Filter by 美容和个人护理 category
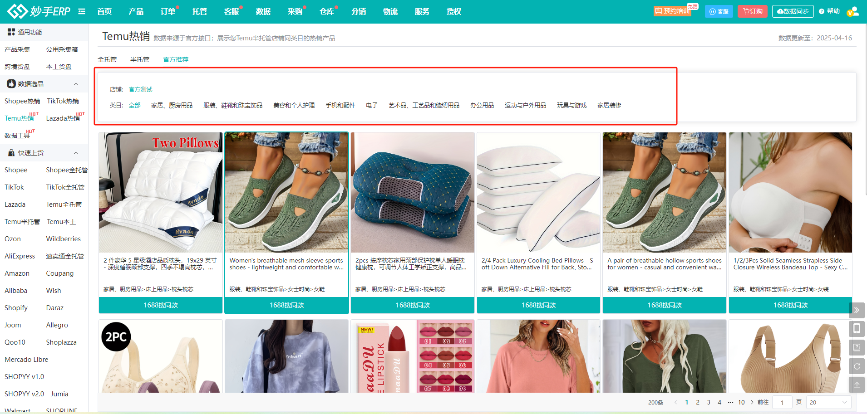Screen dimensions: 867x414 coord(294,105)
